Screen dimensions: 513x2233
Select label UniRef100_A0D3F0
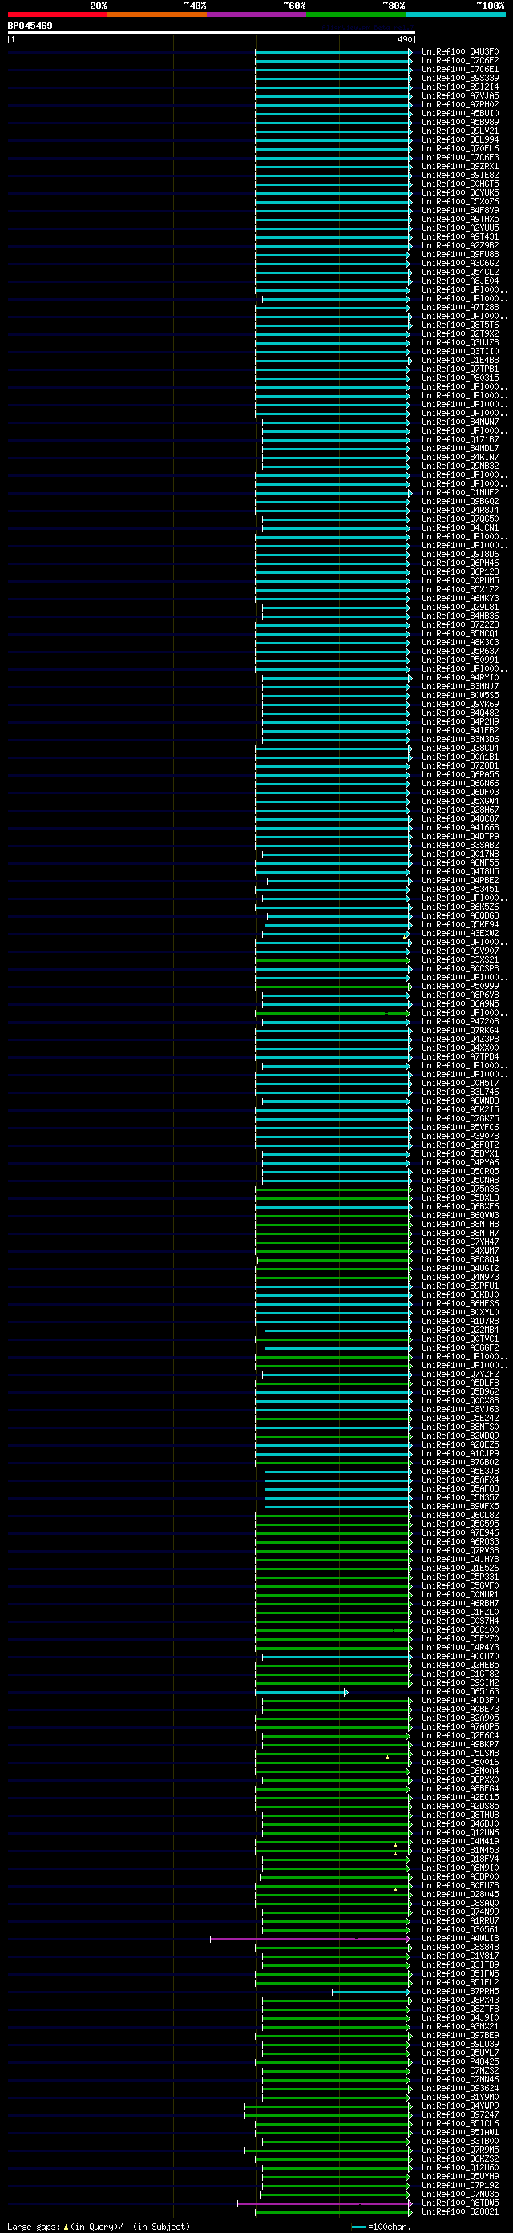(460, 1701)
